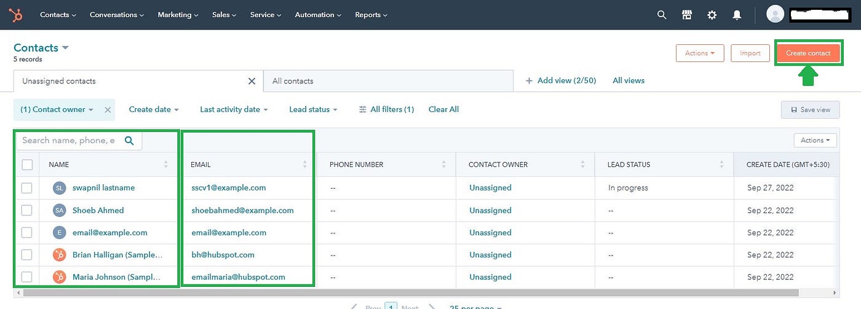The image size is (861, 309).
Task: Open the Reports menu
Action: click(x=371, y=15)
